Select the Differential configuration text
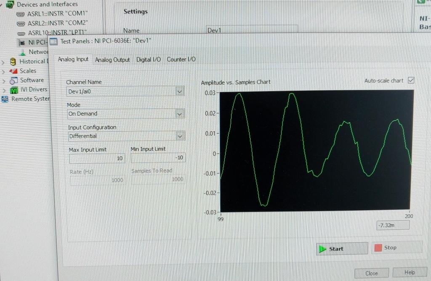431x281 pixels. (83, 136)
